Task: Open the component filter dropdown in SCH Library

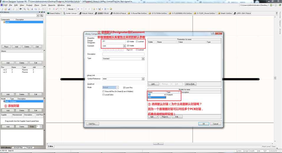Action: [x=38, y=16]
